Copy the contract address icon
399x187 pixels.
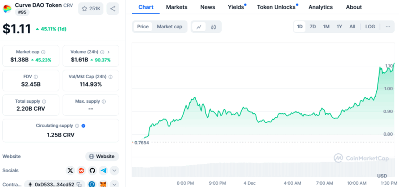click(79, 185)
